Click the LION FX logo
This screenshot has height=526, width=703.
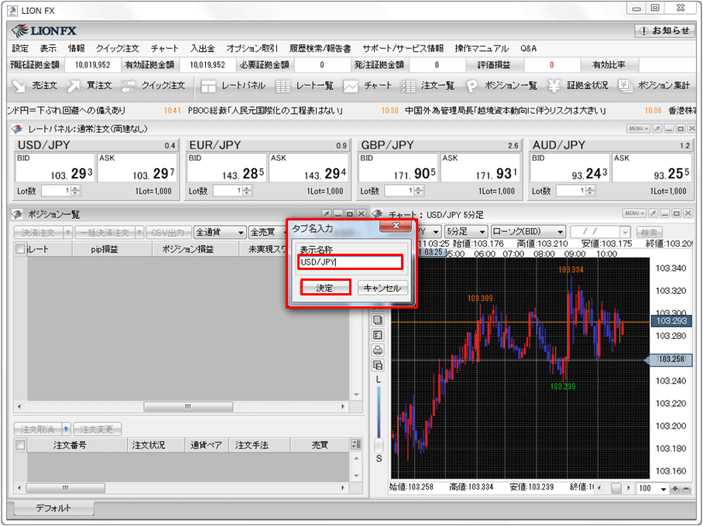coord(44,31)
